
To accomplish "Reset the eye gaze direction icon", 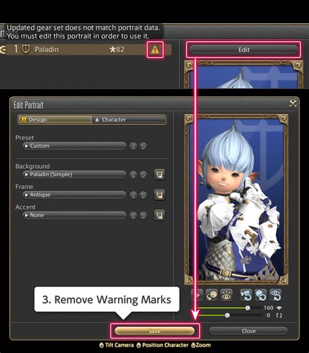I will (276, 295).
